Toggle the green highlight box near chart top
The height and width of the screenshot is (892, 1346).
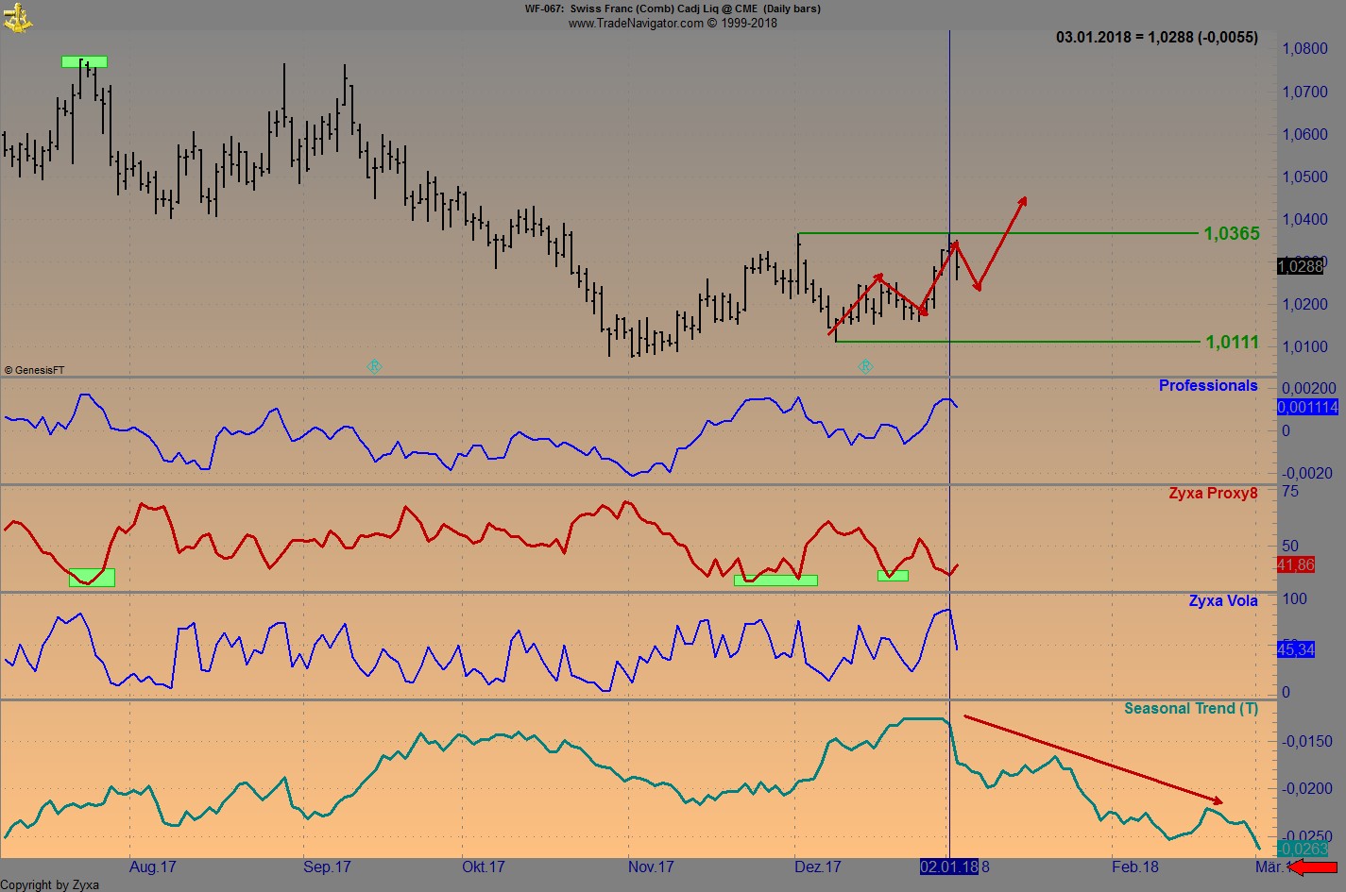pyautogui.click(x=83, y=61)
